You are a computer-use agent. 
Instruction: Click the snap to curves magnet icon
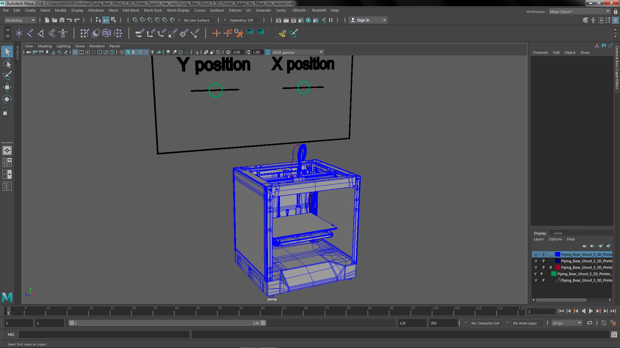pyautogui.click(x=142, y=20)
